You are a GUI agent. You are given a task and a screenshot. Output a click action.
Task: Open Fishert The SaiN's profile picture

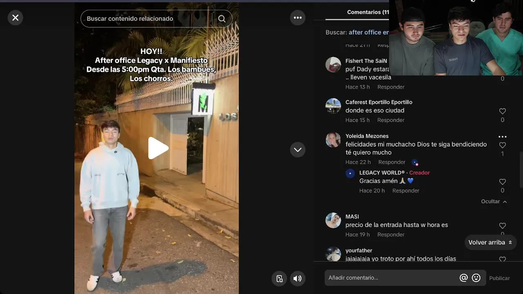333,65
